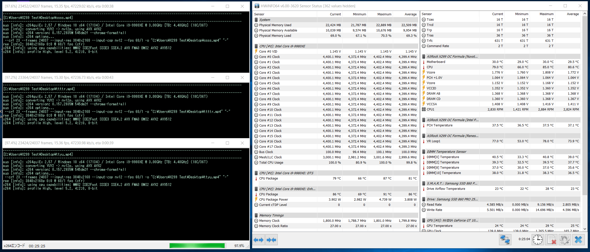Click the right pane vertical scrollbar thumb
Screen dimensions: 590x252
coord(585,105)
